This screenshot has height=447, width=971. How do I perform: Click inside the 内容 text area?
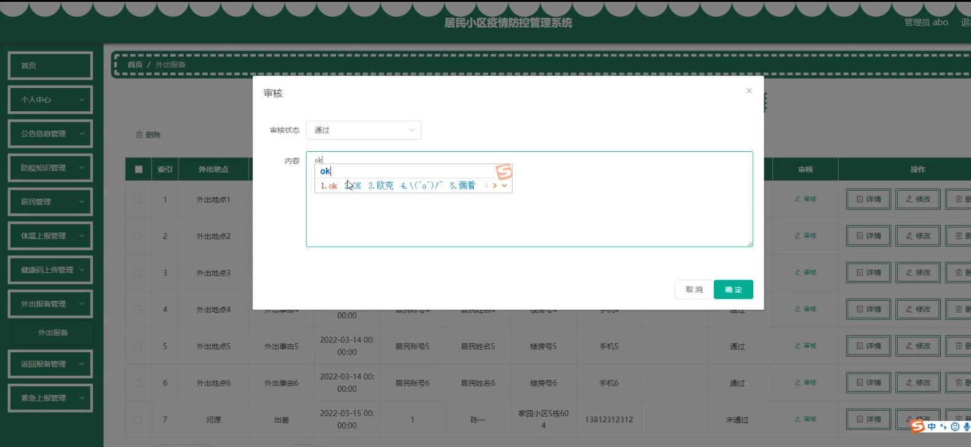click(x=529, y=199)
